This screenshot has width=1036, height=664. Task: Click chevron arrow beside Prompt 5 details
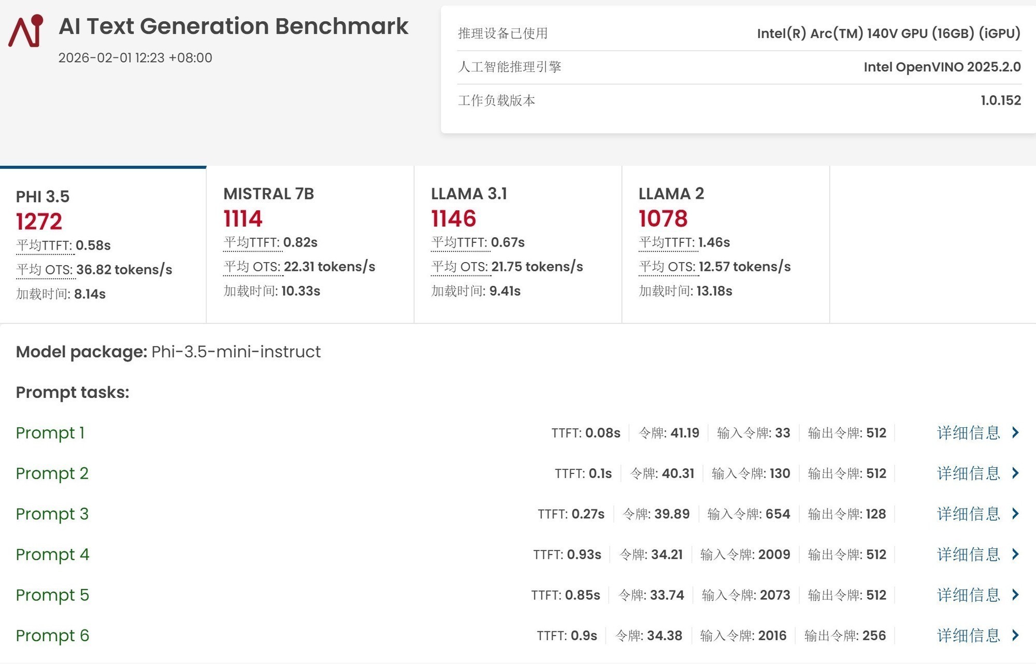(x=1015, y=595)
